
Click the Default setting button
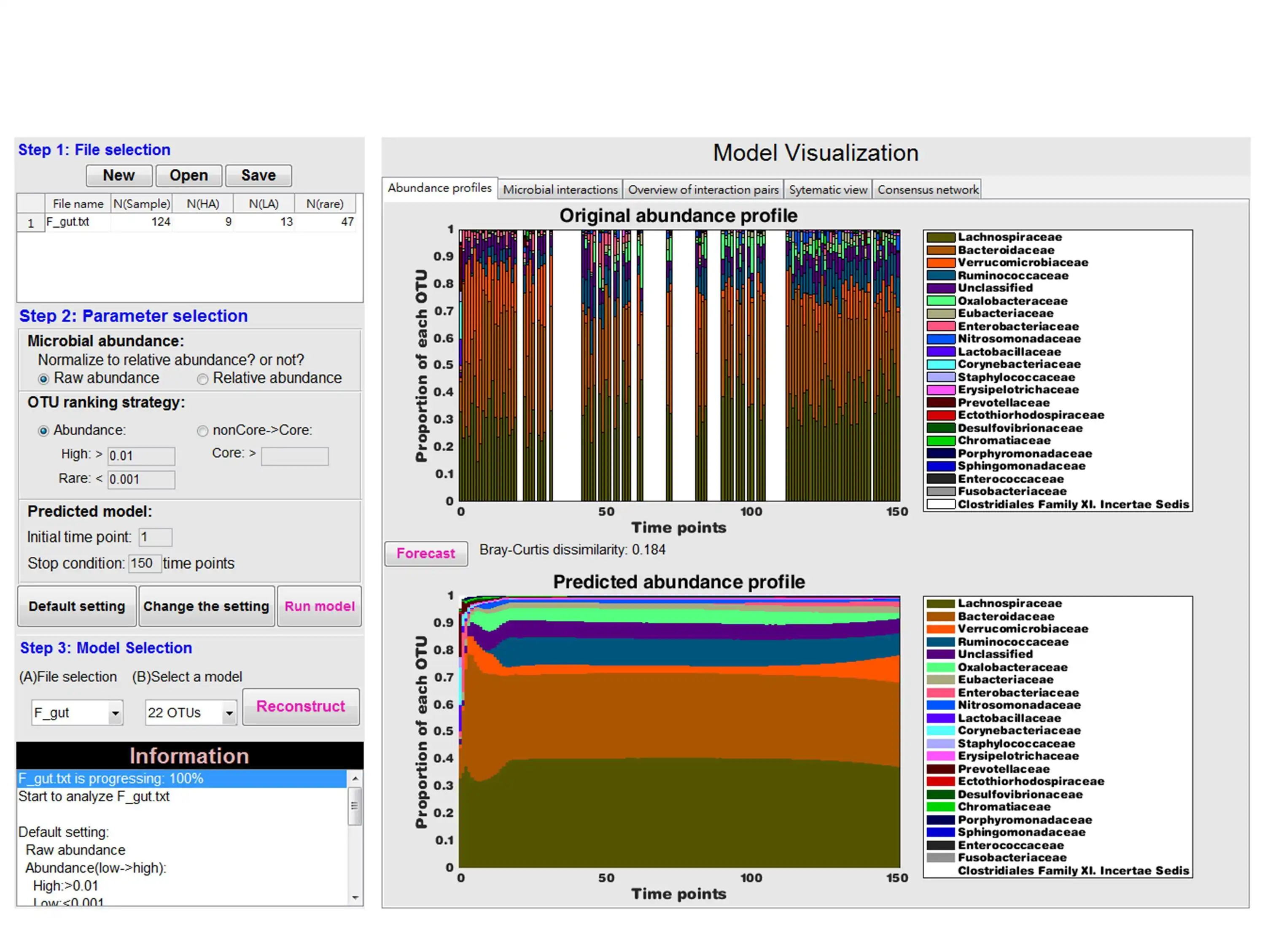point(77,607)
